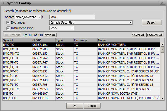Select the BMO/PN-TC row
The width and height of the screenshot is (167, 111).
click(82, 54)
